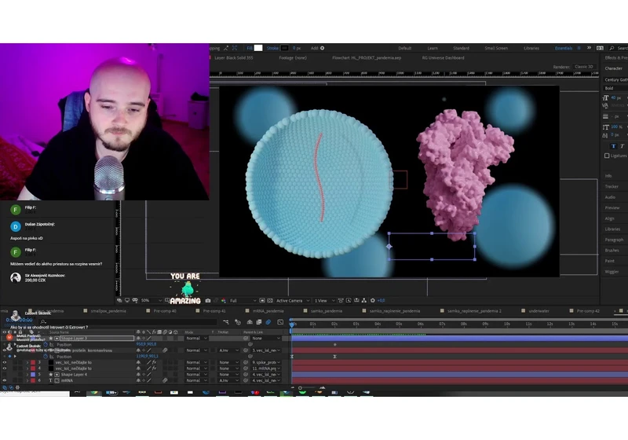Screen dimensions: 628x440
Task: Switch to the Standard workspace
Action: tap(461, 48)
